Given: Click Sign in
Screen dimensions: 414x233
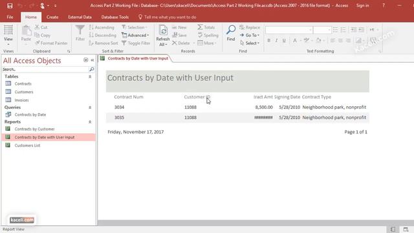Looking at the screenshot, I should coord(362,6).
